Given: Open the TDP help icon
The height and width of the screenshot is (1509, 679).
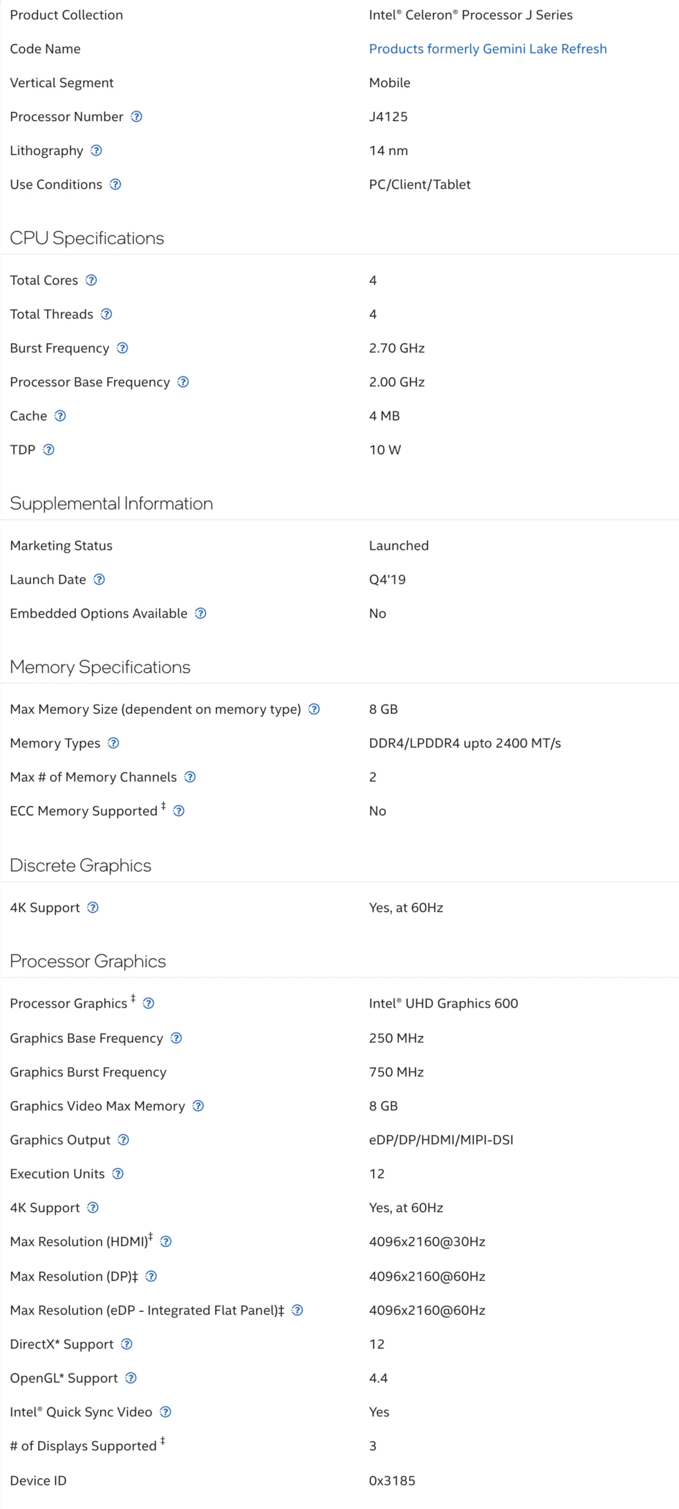Looking at the screenshot, I should [x=48, y=450].
